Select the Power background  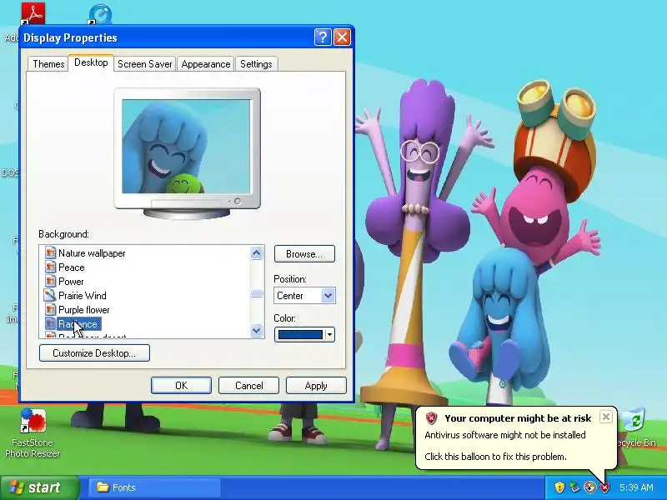point(71,282)
